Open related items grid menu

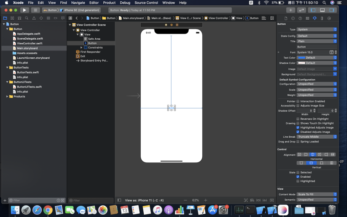pos(70,18)
